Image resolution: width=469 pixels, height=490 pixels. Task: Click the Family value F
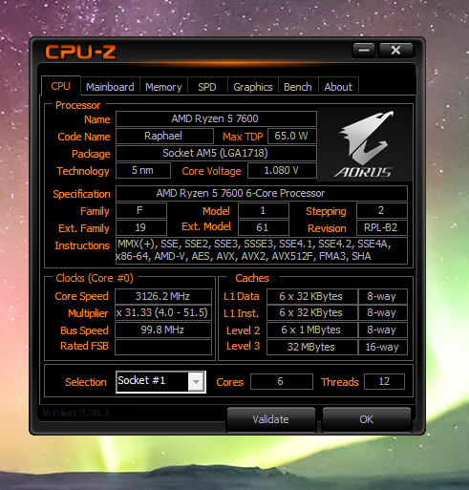pos(141,210)
